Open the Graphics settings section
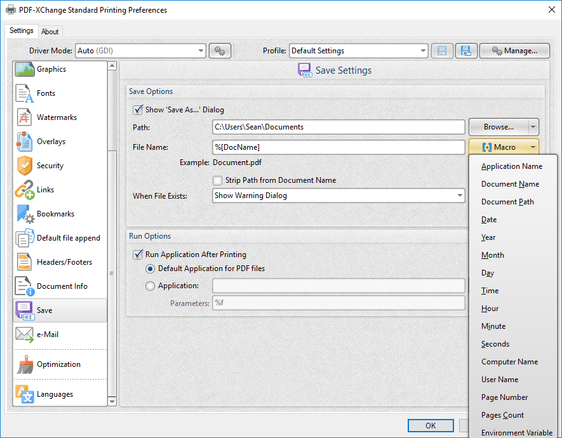Viewport: 562px width, 438px height. [60, 69]
